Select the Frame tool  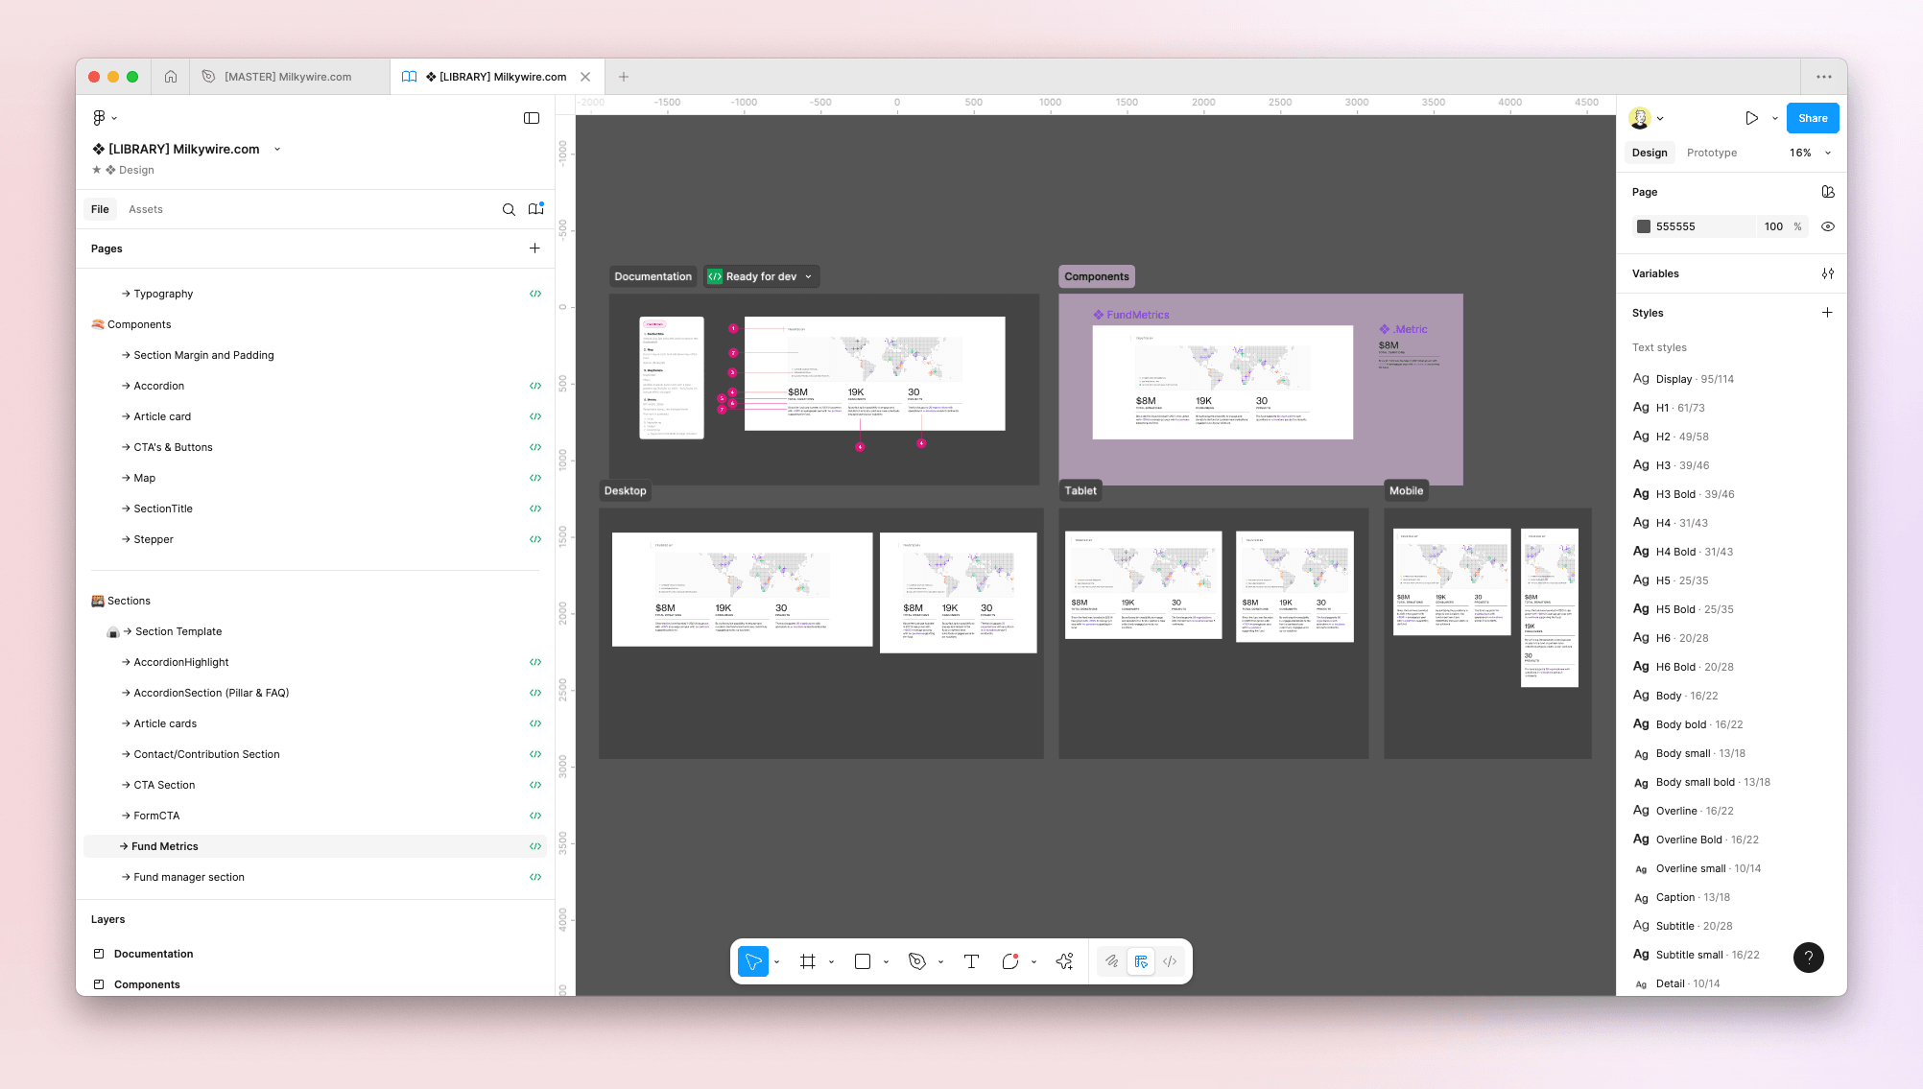(x=808, y=961)
